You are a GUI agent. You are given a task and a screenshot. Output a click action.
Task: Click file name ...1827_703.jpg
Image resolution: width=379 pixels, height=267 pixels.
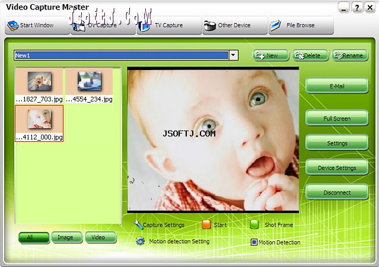click(x=39, y=99)
